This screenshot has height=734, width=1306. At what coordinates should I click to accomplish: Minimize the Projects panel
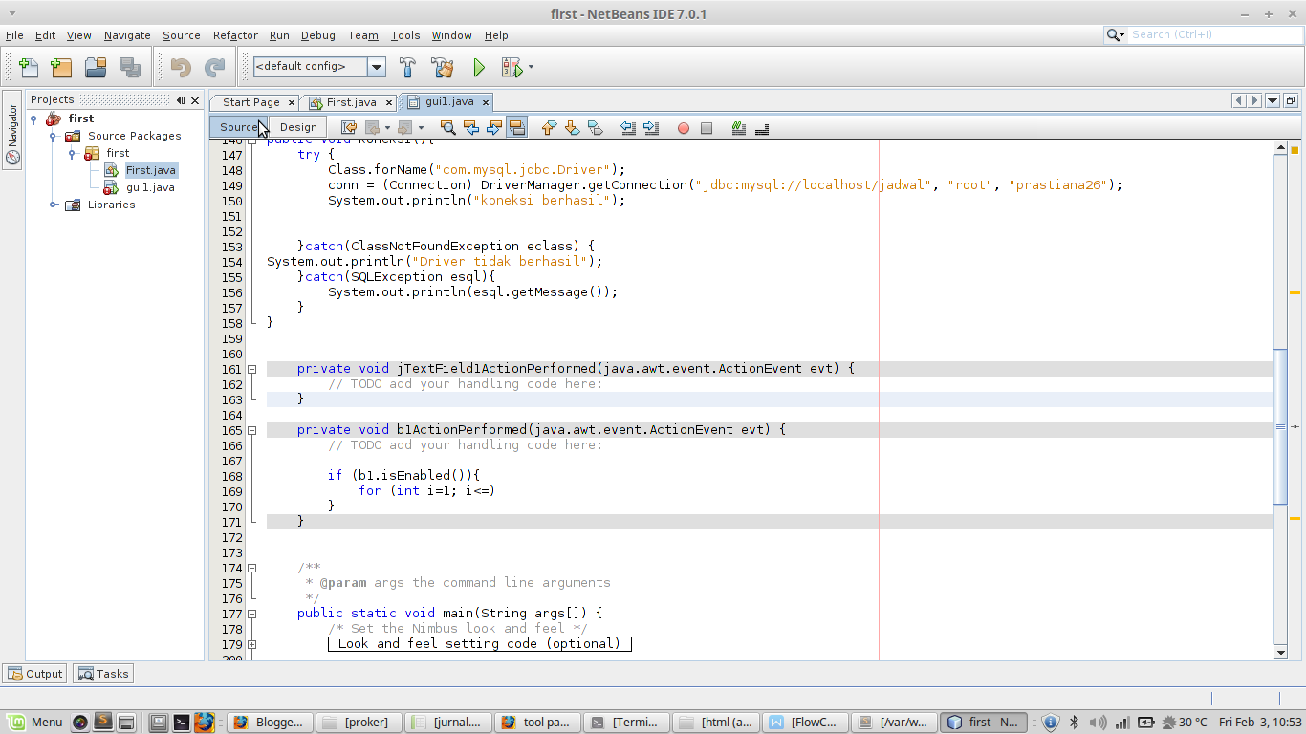click(x=181, y=100)
